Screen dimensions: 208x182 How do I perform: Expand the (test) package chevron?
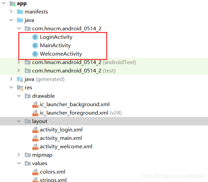(19, 70)
